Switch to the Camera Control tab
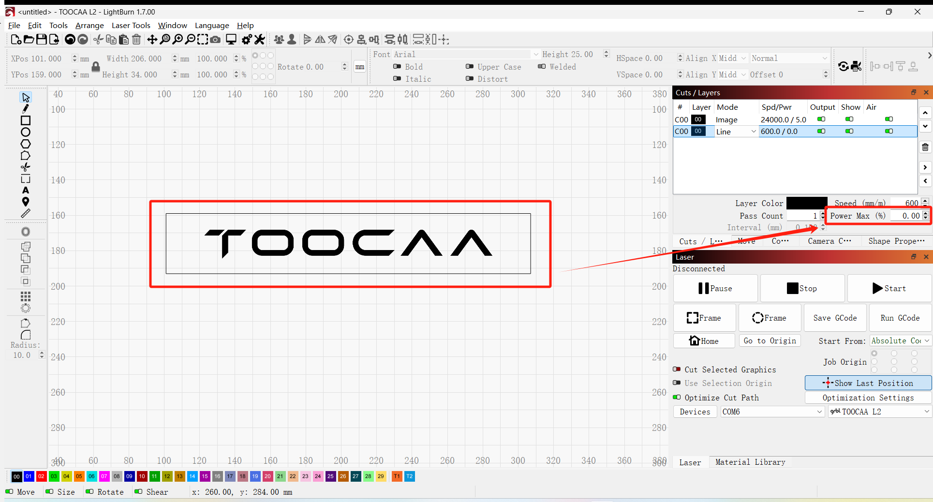Screen dimensions: 933x502 [x=829, y=241]
